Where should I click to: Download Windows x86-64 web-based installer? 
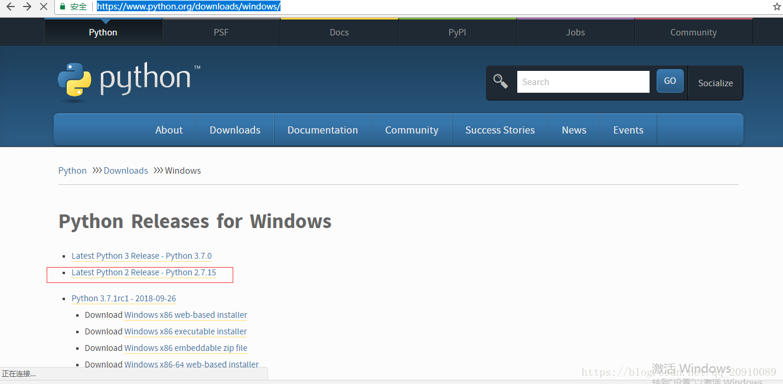coord(192,365)
